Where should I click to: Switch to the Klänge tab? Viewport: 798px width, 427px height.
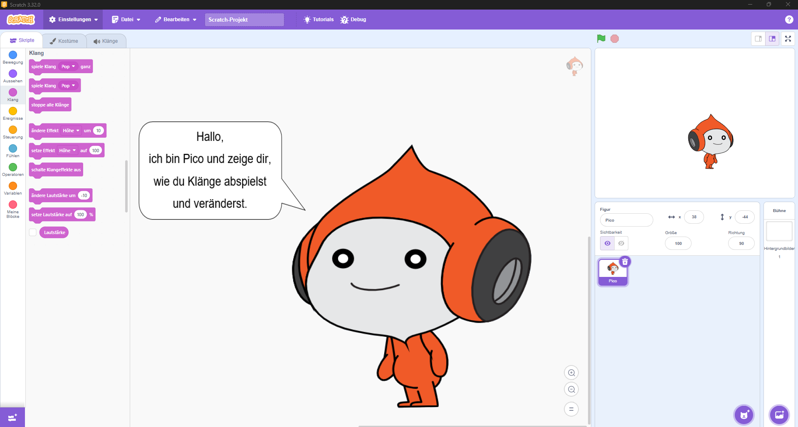[106, 41]
